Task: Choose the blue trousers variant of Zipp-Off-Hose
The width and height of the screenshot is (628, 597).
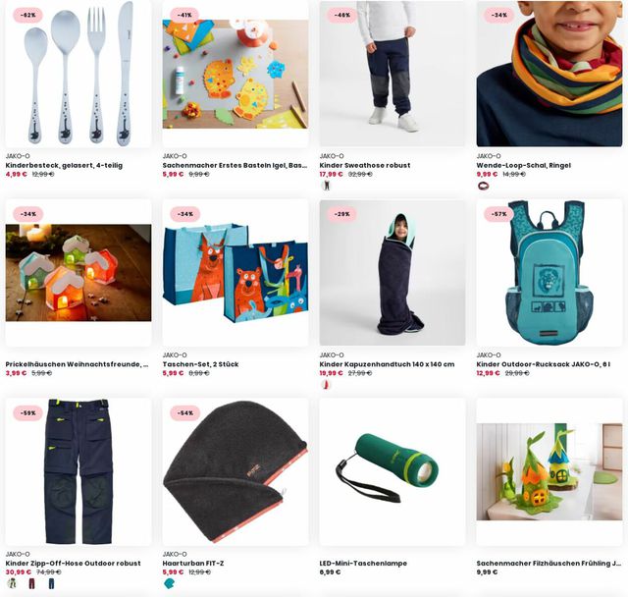Action: (52, 584)
